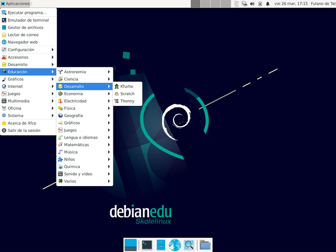This screenshot has height=252, width=336.
Task: Click the Electricidad icon
Action: coord(60,101)
